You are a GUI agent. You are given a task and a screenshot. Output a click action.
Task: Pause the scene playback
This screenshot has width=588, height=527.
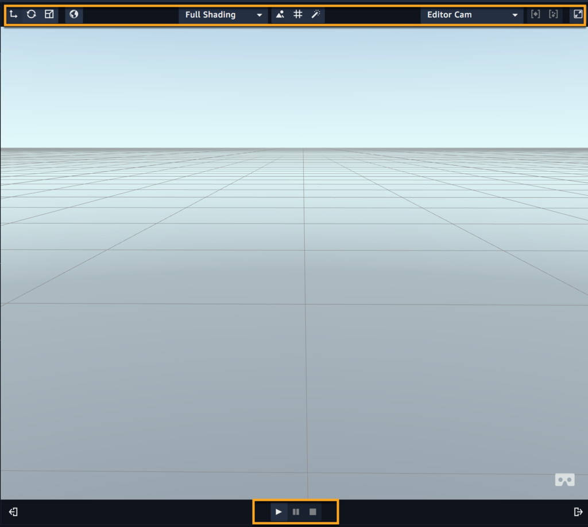(x=296, y=512)
